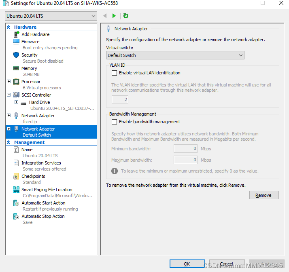Collapse the SCSI Controller tree node
The height and width of the screenshot is (272, 289).
coord(8,95)
